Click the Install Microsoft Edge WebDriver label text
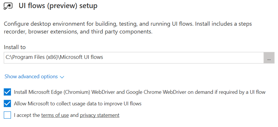The image size is (278, 127). (x=139, y=92)
